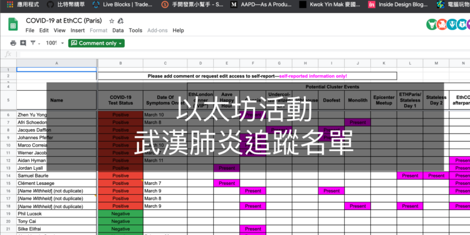Open the zoom percentage dropdown
The image size is (470, 235).
[x=55, y=43]
